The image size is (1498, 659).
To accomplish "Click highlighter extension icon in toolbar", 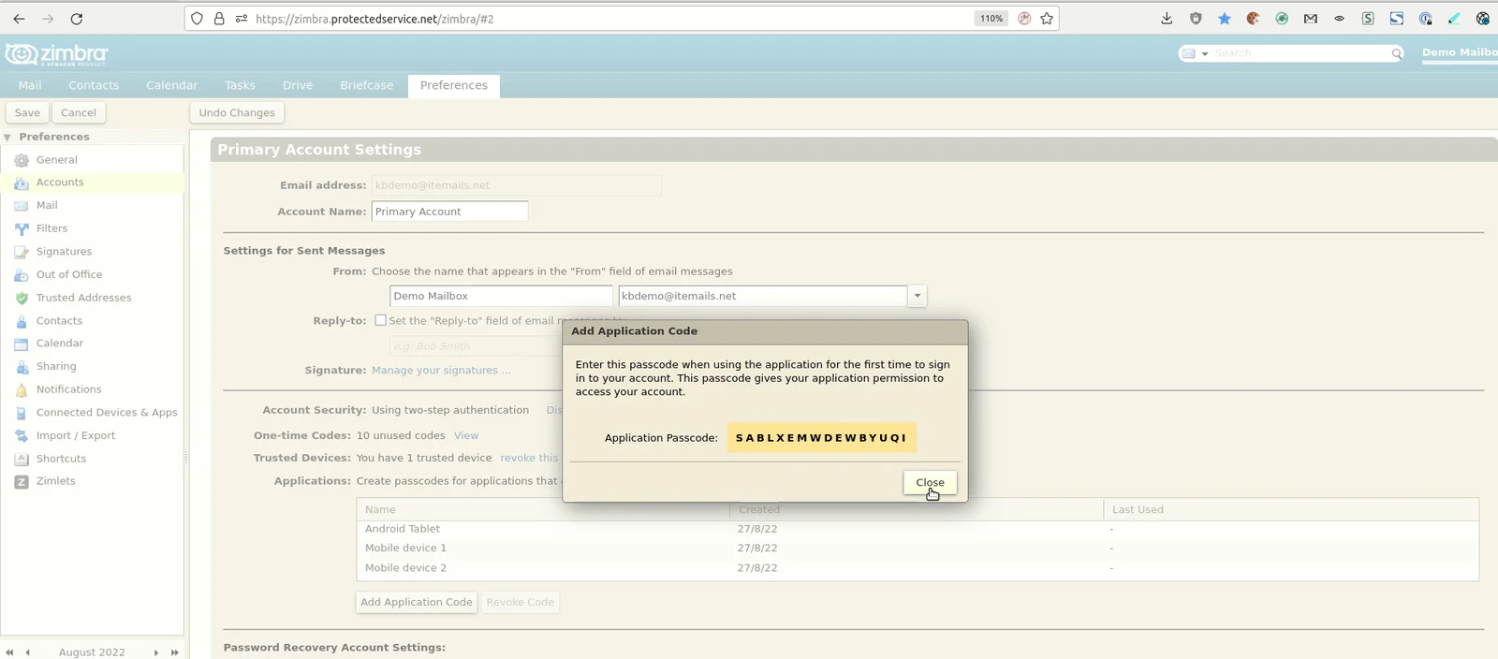I will click(1454, 19).
